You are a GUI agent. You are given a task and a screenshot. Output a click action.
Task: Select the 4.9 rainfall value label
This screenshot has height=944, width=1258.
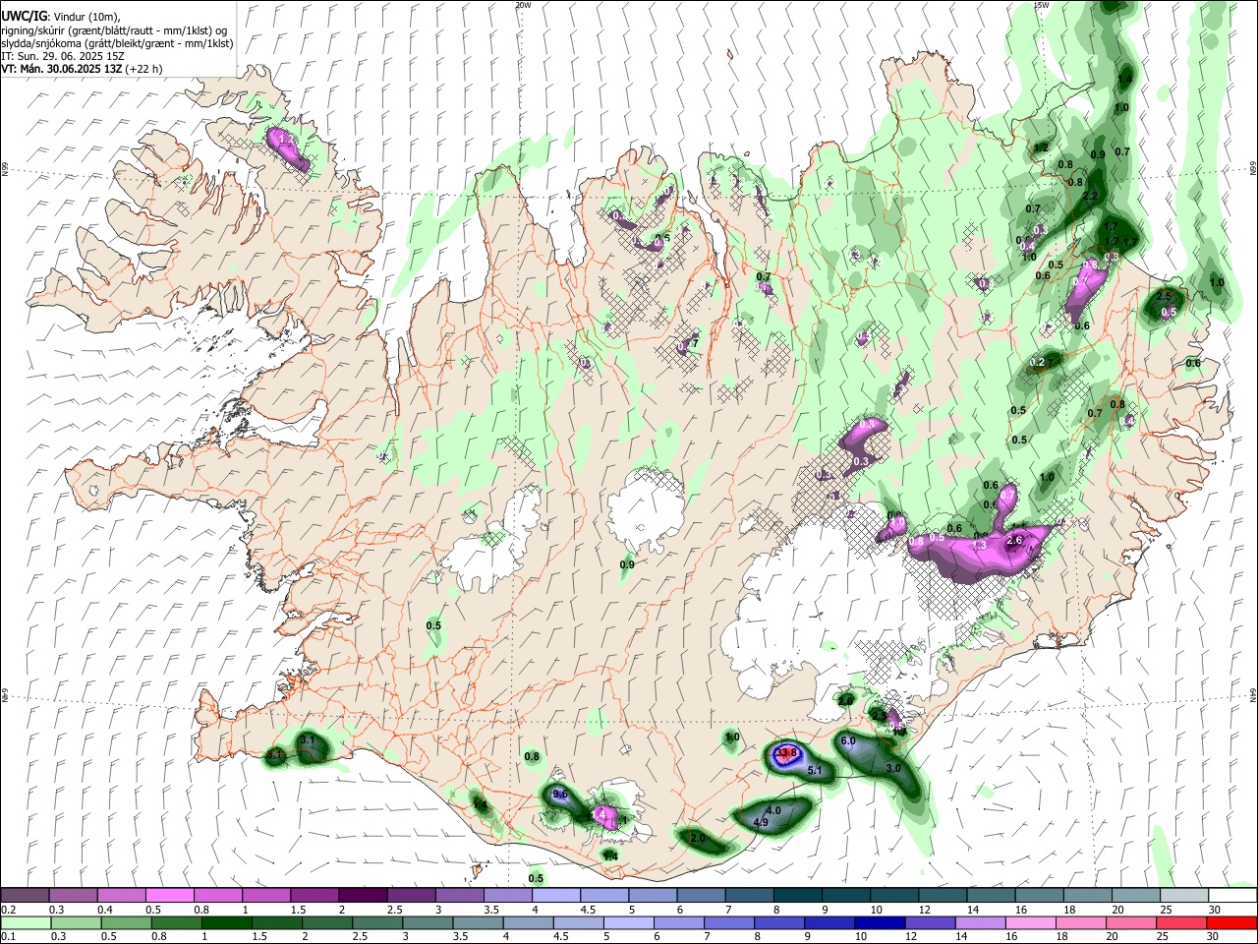761,822
